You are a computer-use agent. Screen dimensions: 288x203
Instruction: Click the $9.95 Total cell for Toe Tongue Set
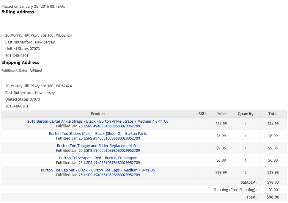pyautogui.click(x=273, y=148)
